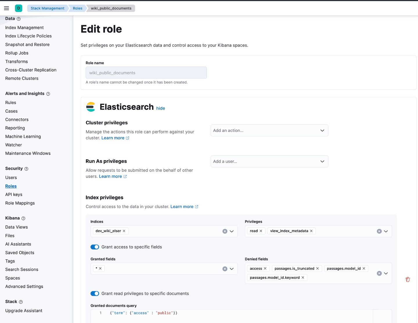418x323 pixels.
Task: Clear all Granted fields entries
Action: coord(225,269)
